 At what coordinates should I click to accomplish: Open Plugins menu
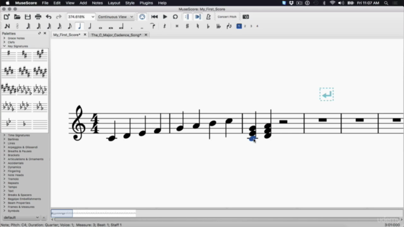pos(146,3)
